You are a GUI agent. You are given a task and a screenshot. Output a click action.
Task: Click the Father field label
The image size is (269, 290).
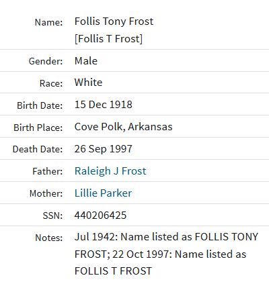[x=48, y=172]
